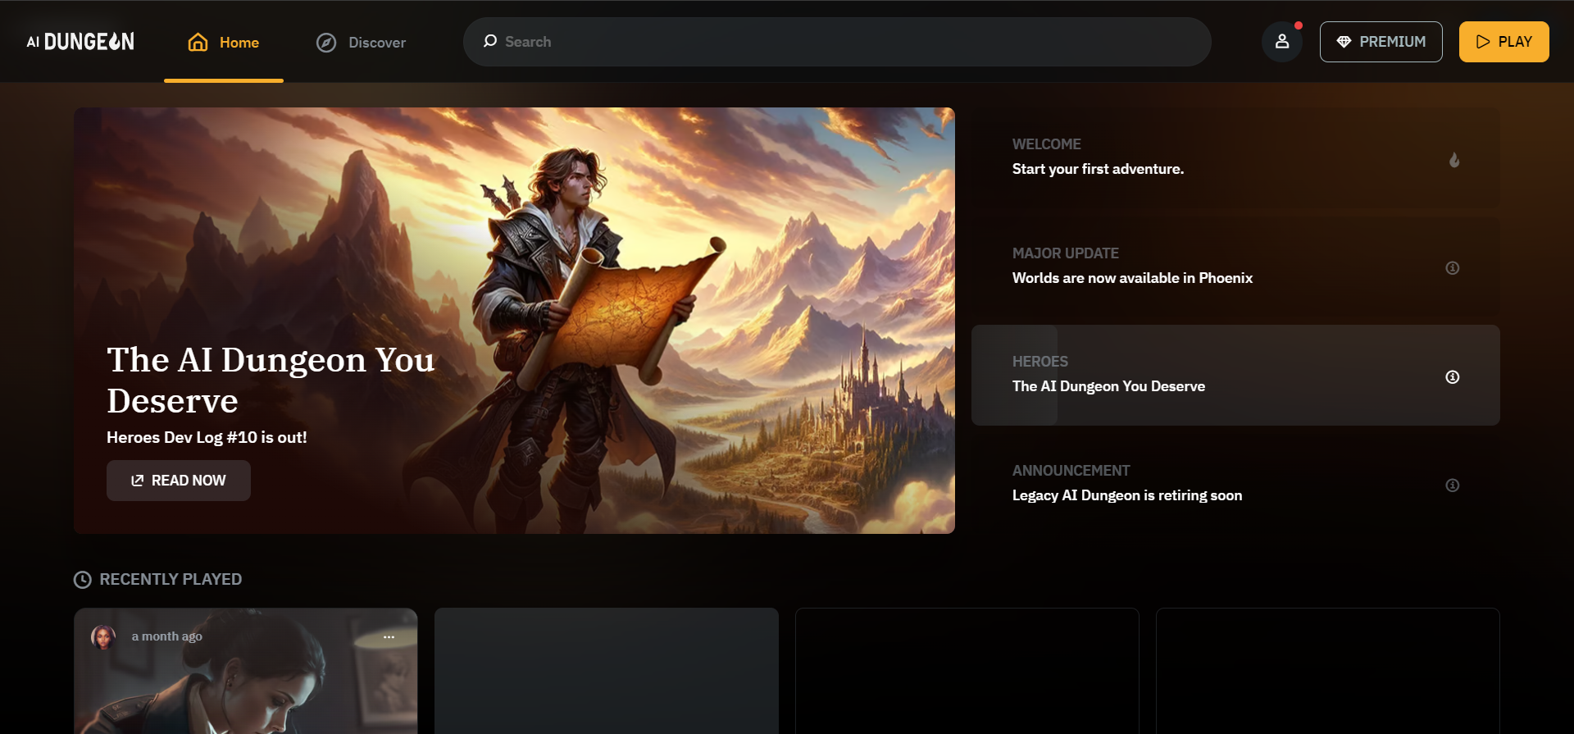Click the 'a month ago' timestamp
This screenshot has width=1574, height=734.
coord(167,636)
